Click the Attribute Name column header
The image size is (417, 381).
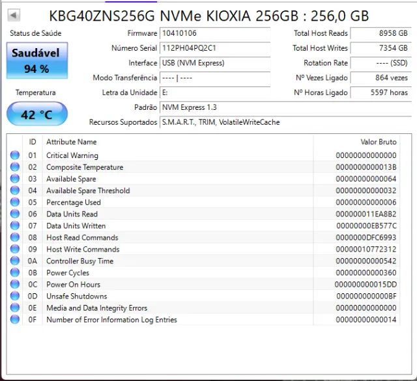(71, 142)
